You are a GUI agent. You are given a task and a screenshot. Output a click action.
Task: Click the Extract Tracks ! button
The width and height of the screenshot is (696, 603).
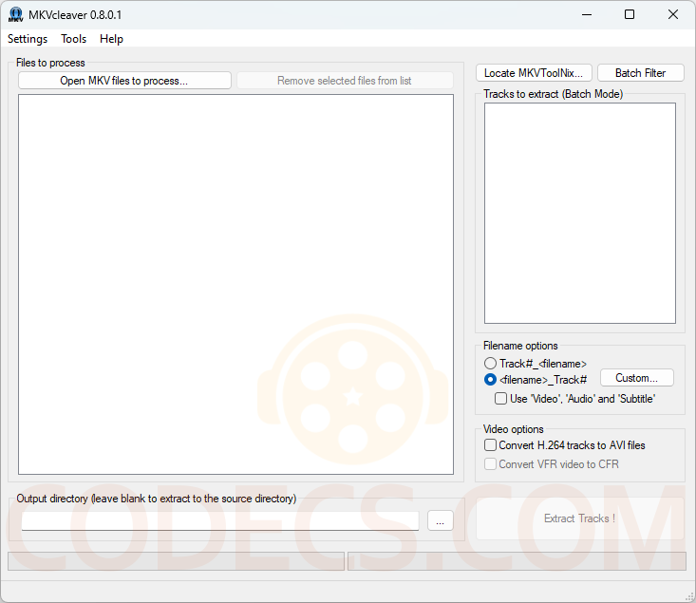tap(580, 518)
